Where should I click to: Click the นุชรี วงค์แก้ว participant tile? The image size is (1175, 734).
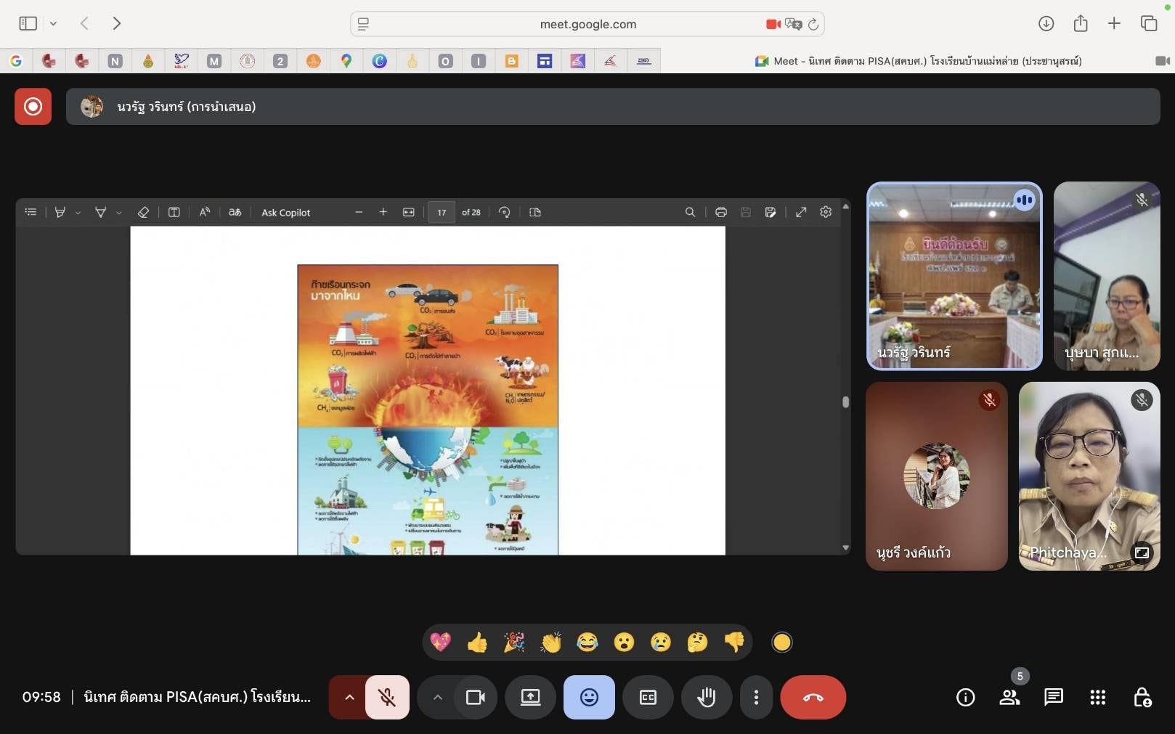tap(936, 476)
